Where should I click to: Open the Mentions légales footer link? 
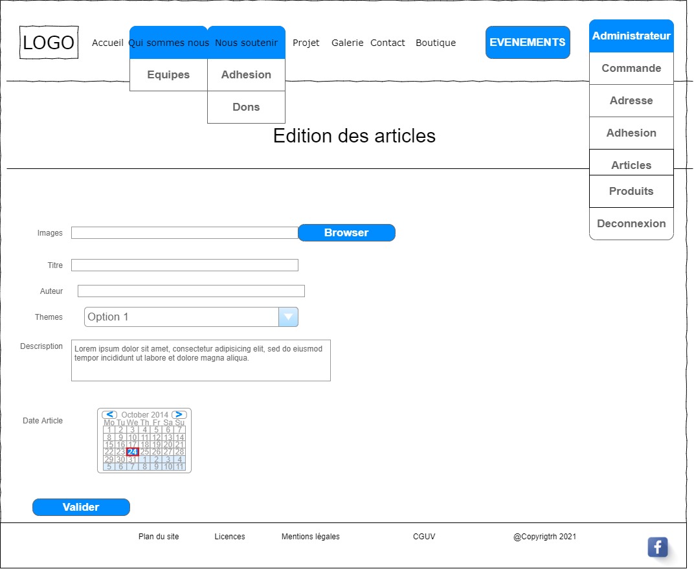click(311, 537)
